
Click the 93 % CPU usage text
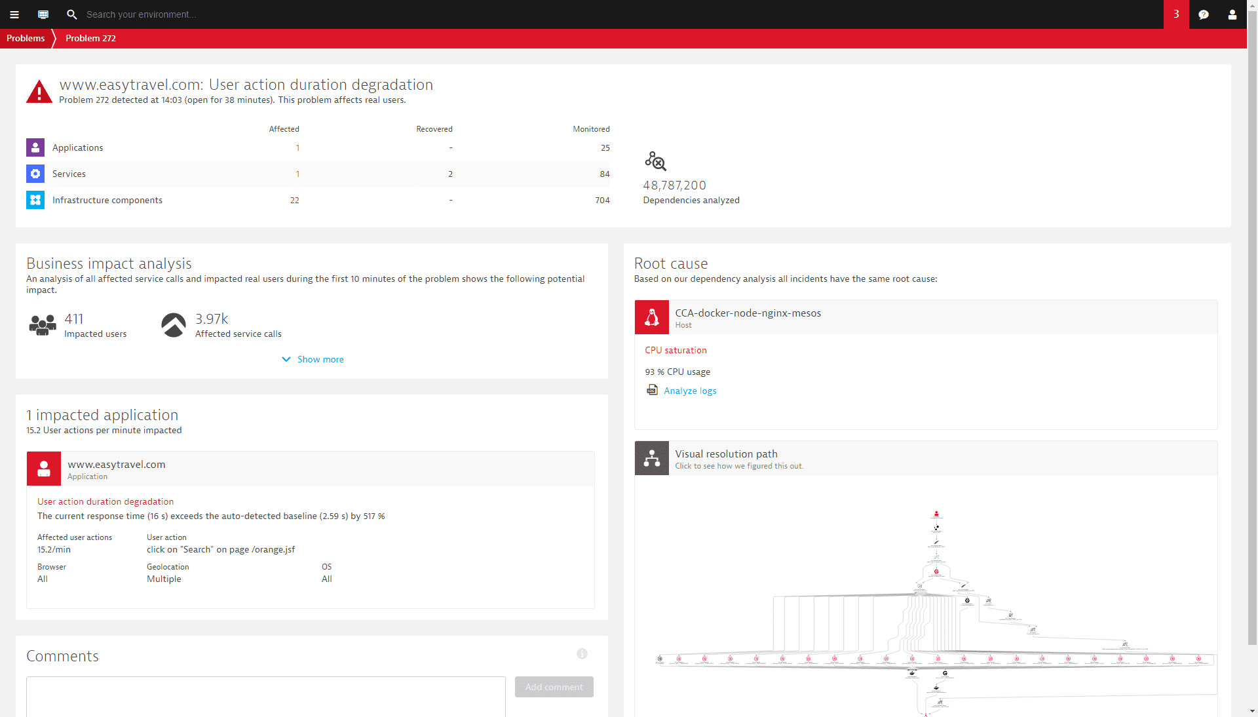677,372
